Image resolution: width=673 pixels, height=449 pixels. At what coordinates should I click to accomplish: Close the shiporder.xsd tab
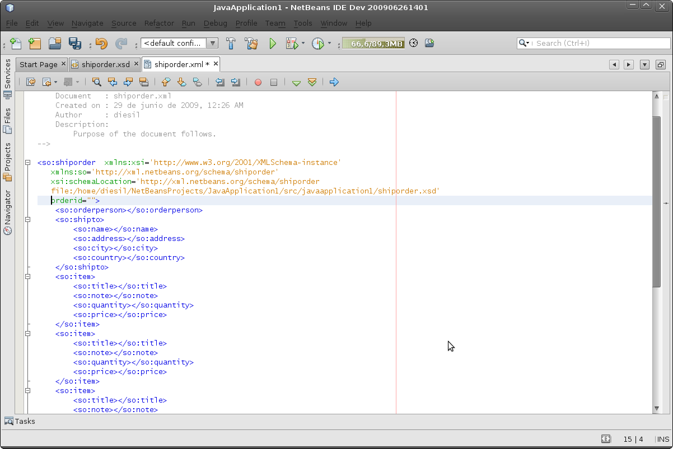pos(135,64)
